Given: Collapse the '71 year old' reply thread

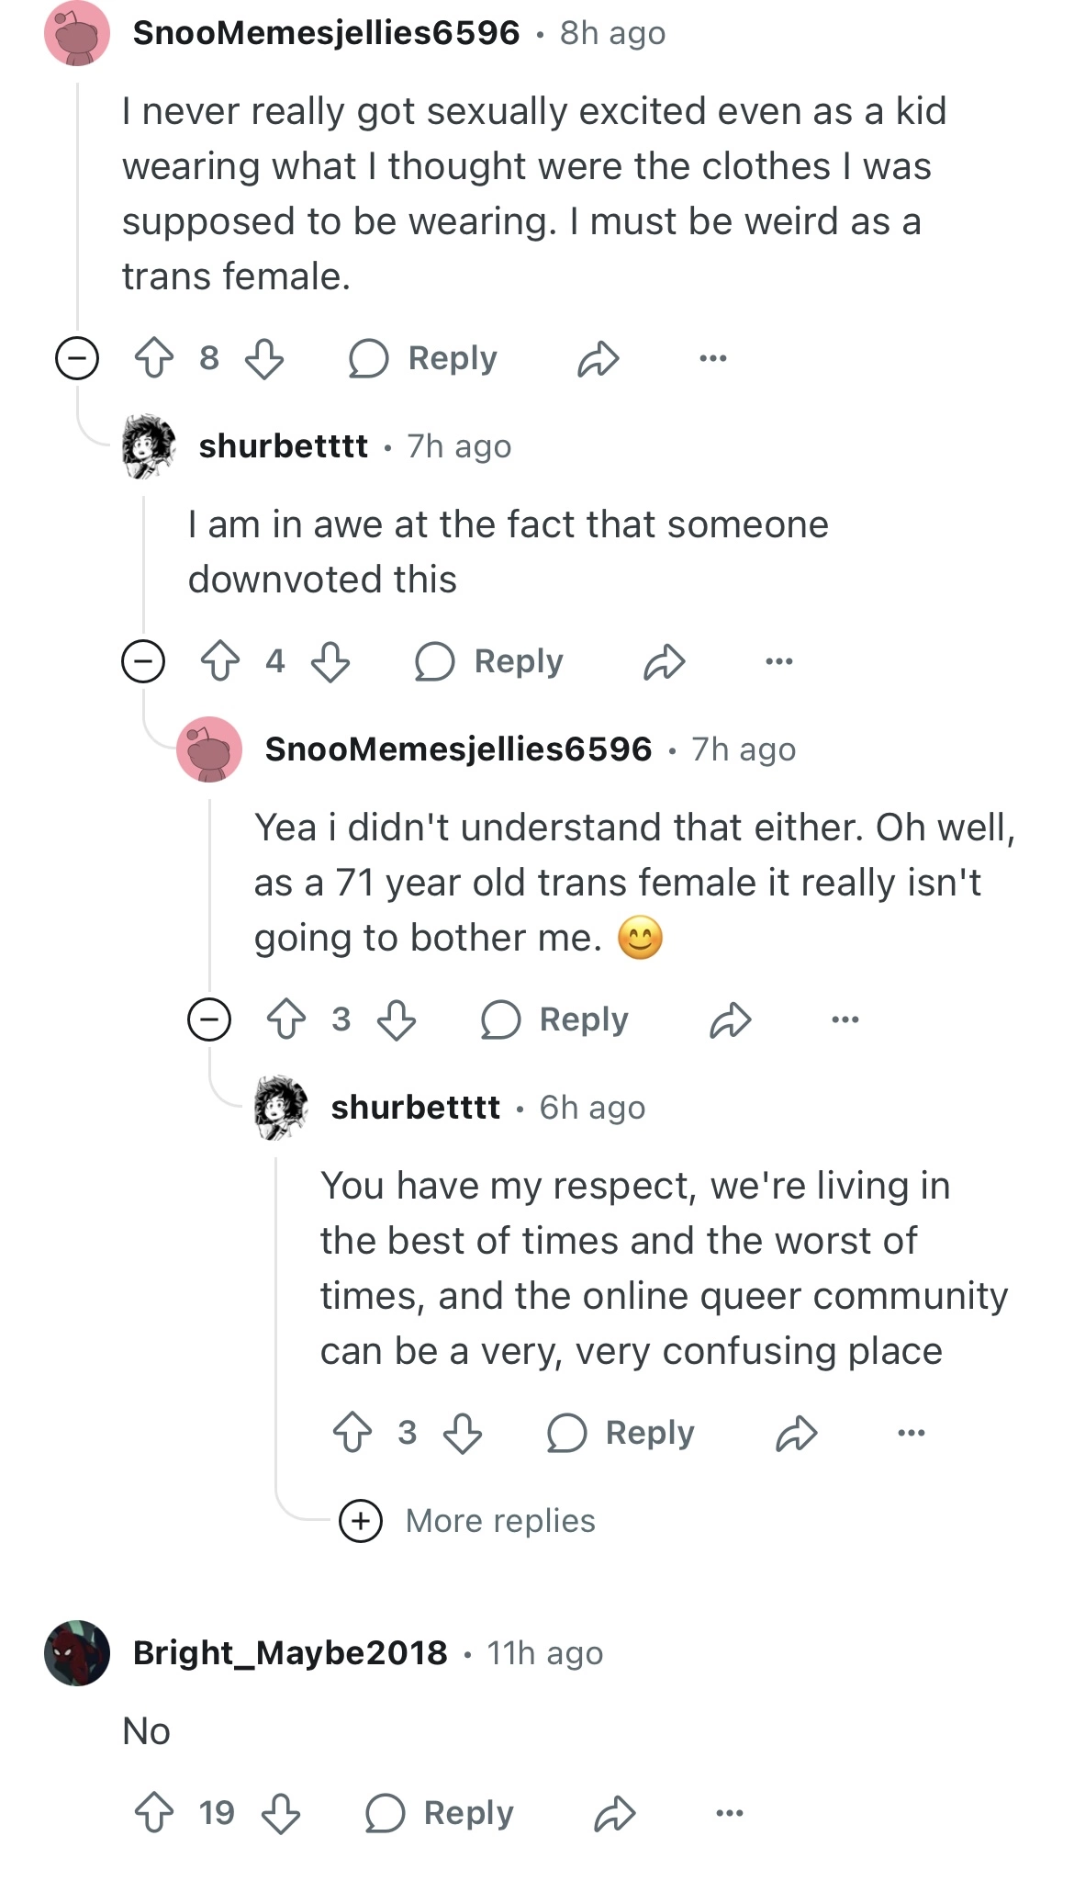Looking at the screenshot, I should [209, 1019].
